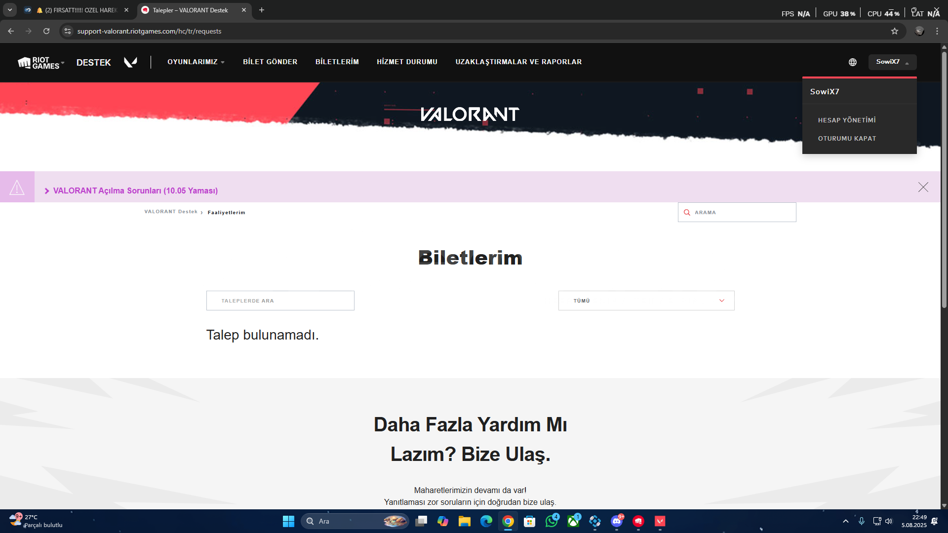
Task: Open site information icon in address bar
Action: pyautogui.click(x=68, y=31)
